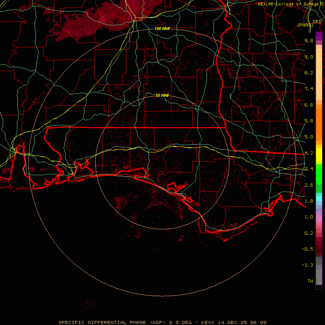Select the 1.0 value on the scale
Image resolution: width=325 pixels, height=325 pixels.
click(x=309, y=217)
